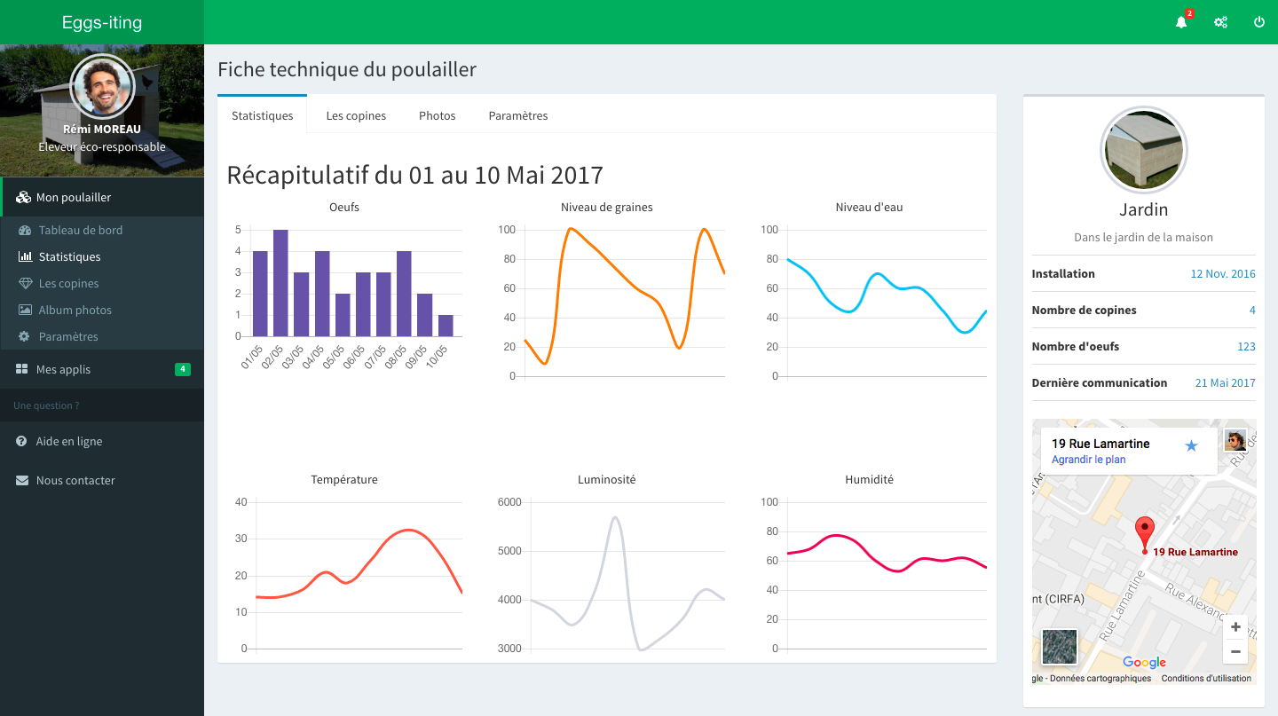Switch to Les copines tab
1278x716 pixels.
(356, 115)
